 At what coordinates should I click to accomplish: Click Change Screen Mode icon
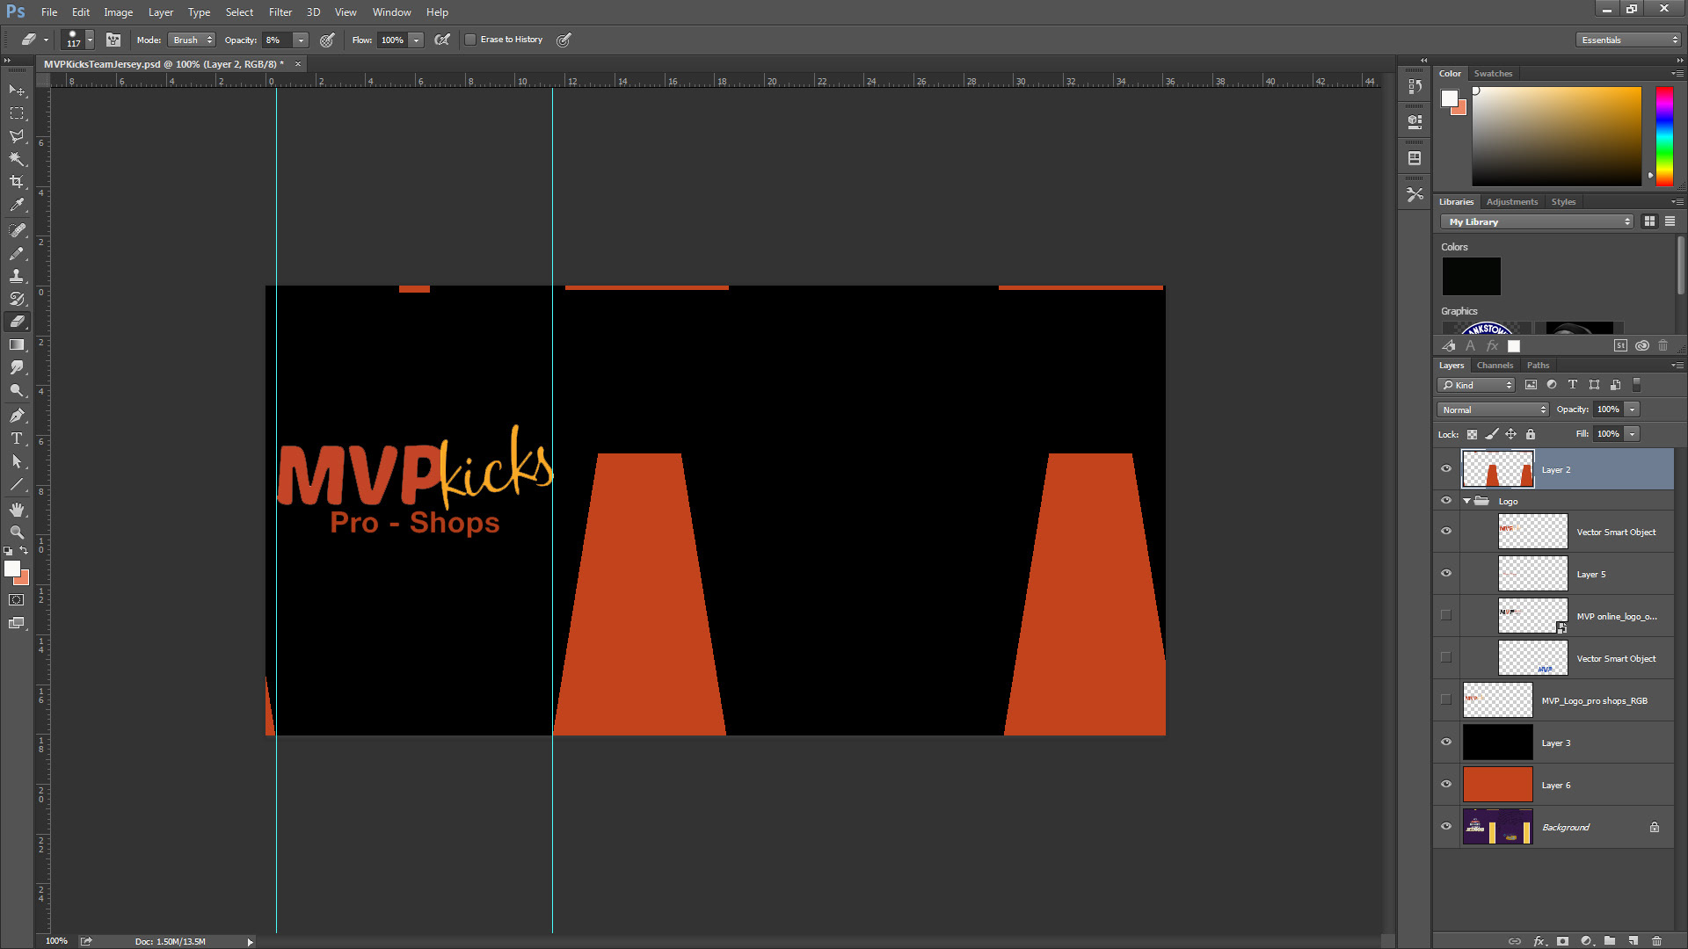pos(17,623)
